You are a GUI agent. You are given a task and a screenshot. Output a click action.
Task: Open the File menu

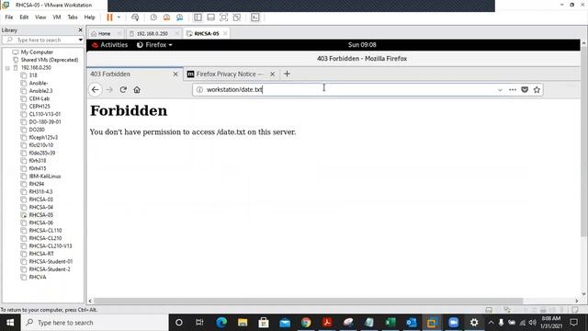[x=9, y=17]
